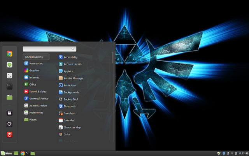This screenshot has height=156, width=249.
Task: Open user applet in system tray
Action: (228, 153)
